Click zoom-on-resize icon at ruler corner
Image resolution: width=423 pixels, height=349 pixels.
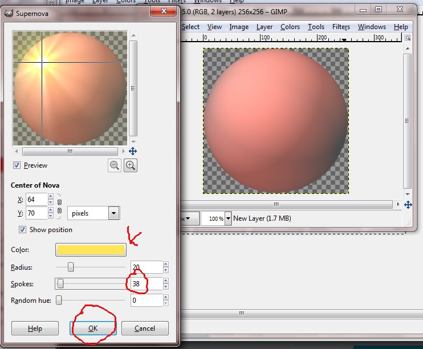coord(408,38)
